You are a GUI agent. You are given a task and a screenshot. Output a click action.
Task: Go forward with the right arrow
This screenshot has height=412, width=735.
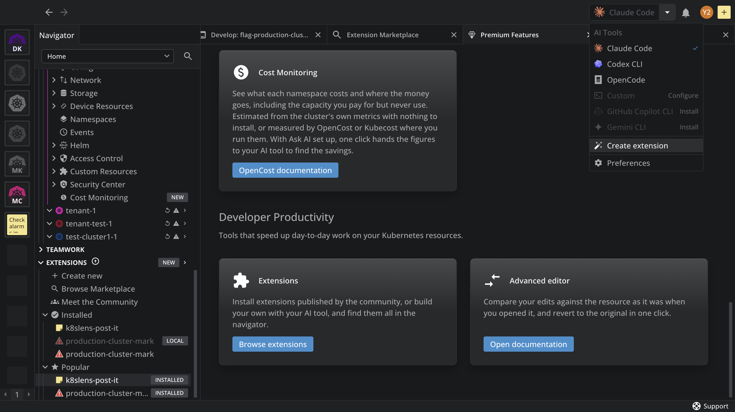click(64, 12)
